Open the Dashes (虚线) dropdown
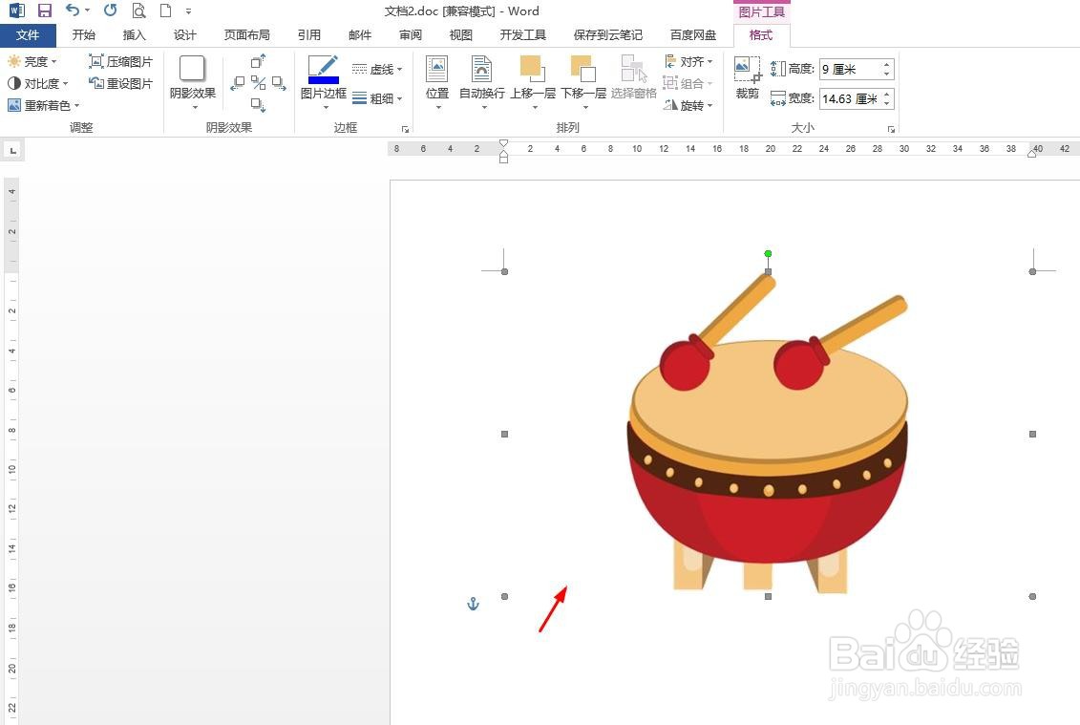 point(377,70)
